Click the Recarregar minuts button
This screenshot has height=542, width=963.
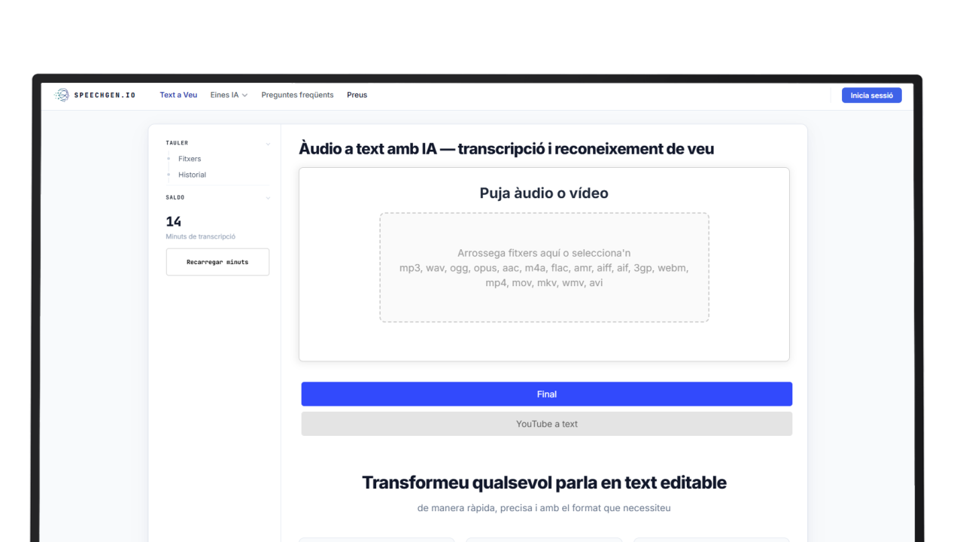tap(217, 262)
